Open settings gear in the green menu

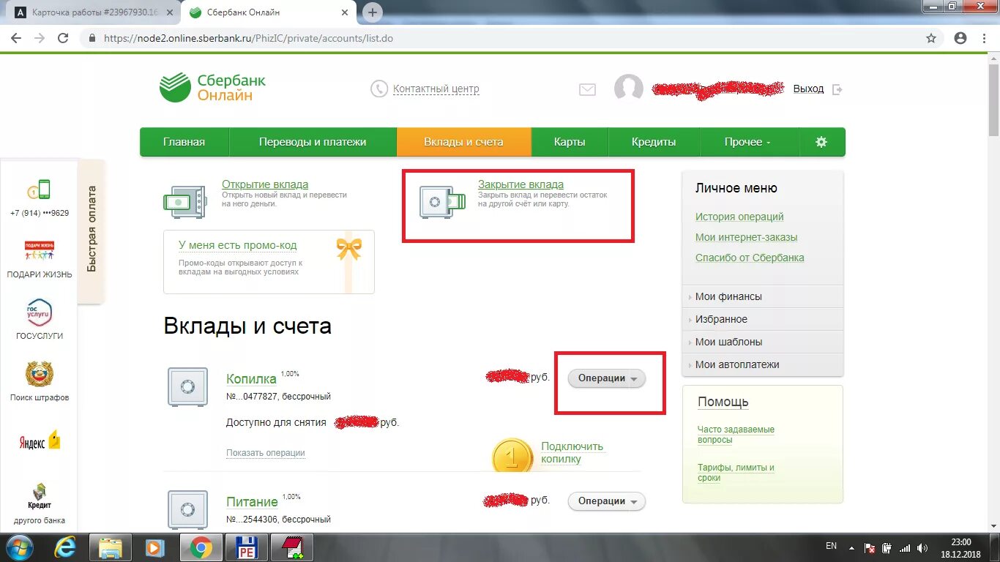click(821, 142)
